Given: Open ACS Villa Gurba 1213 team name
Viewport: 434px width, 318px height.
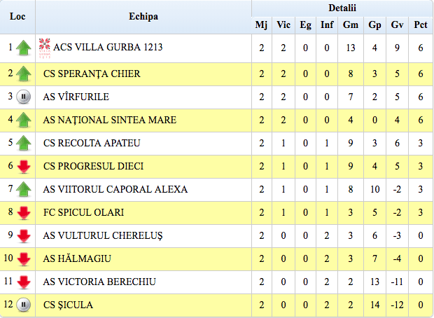Looking at the screenshot, I should click(x=108, y=48).
